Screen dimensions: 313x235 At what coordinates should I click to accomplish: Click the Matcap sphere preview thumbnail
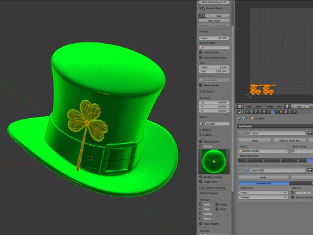(x=214, y=161)
